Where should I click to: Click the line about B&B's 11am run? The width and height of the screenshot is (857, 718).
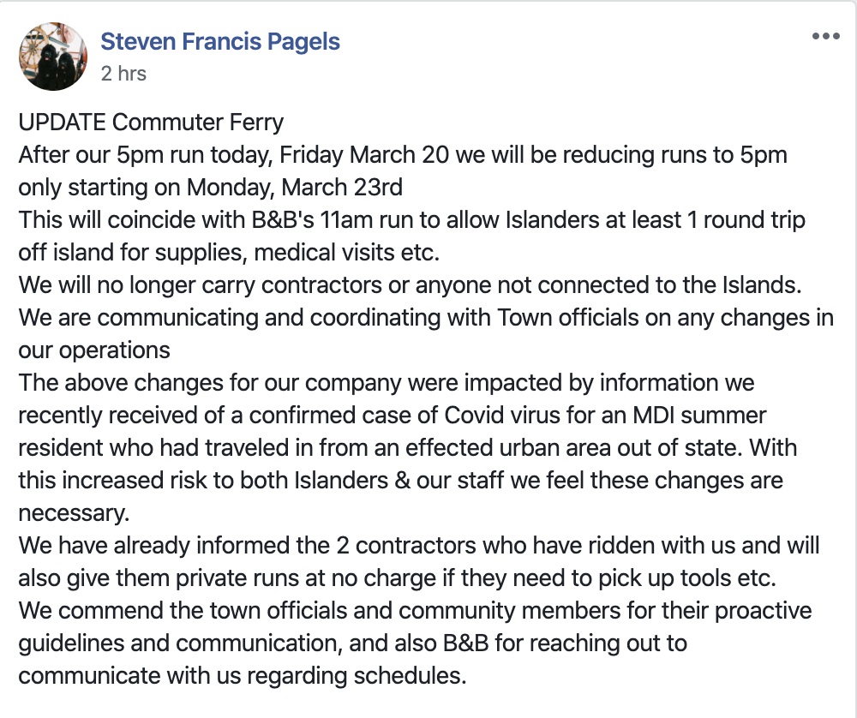(x=411, y=219)
